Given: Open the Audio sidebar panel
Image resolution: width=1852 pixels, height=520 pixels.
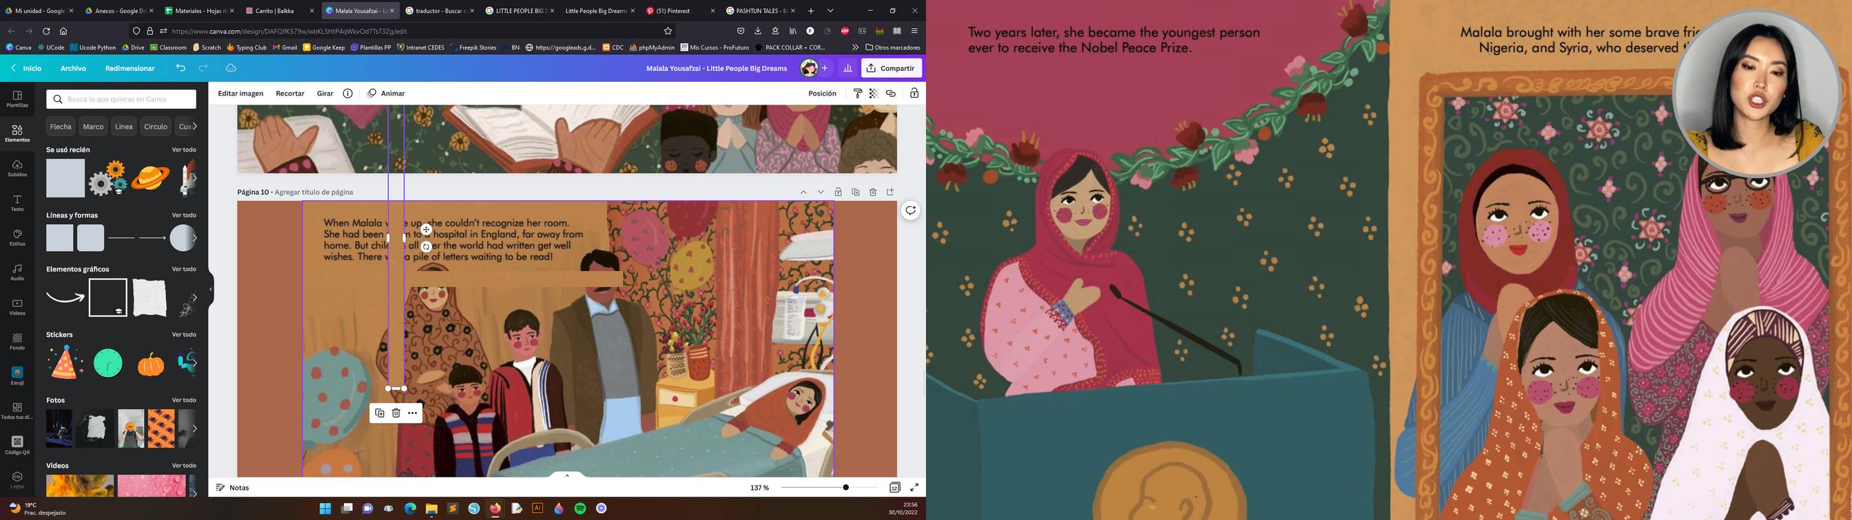Looking at the screenshot, I should click(x=17, y=272).
